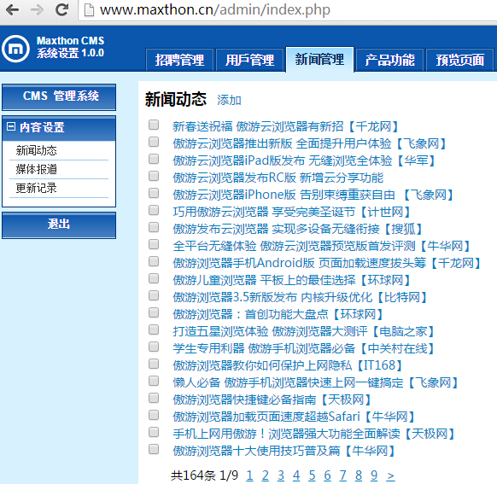Open 媒体报道 in the sidebar
497x484 pixels.
[x=37, y=170]
